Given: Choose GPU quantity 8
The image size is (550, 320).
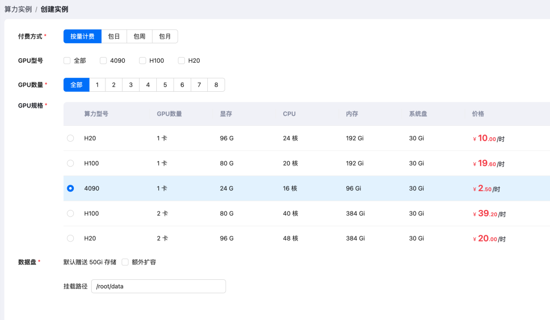Looking at the screenshot, I should [216, 85].
